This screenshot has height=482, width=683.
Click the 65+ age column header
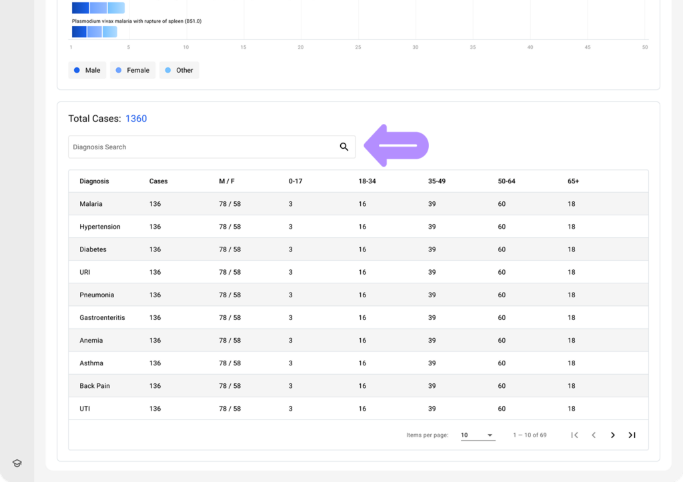click(x=573, y=181)
